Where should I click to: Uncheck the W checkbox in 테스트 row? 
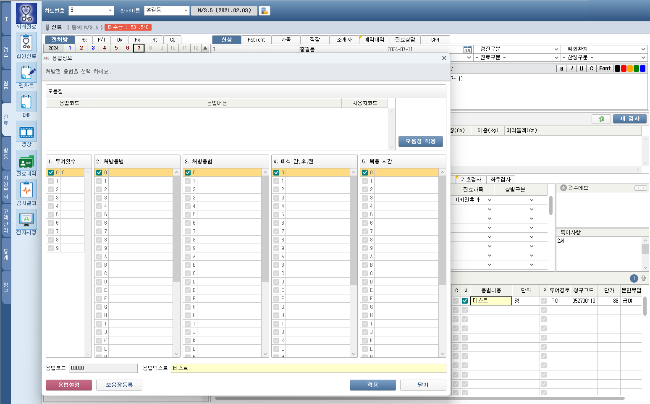coord(465,301)
